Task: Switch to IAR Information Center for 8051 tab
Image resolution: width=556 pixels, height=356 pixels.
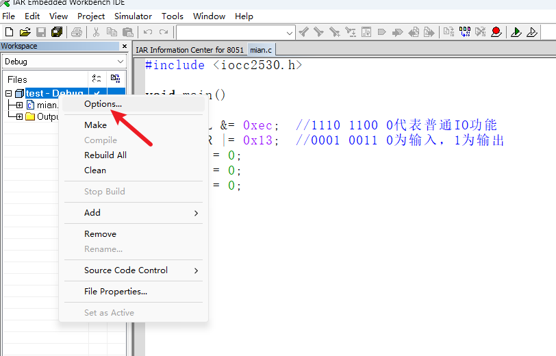Action: [190, 50]
